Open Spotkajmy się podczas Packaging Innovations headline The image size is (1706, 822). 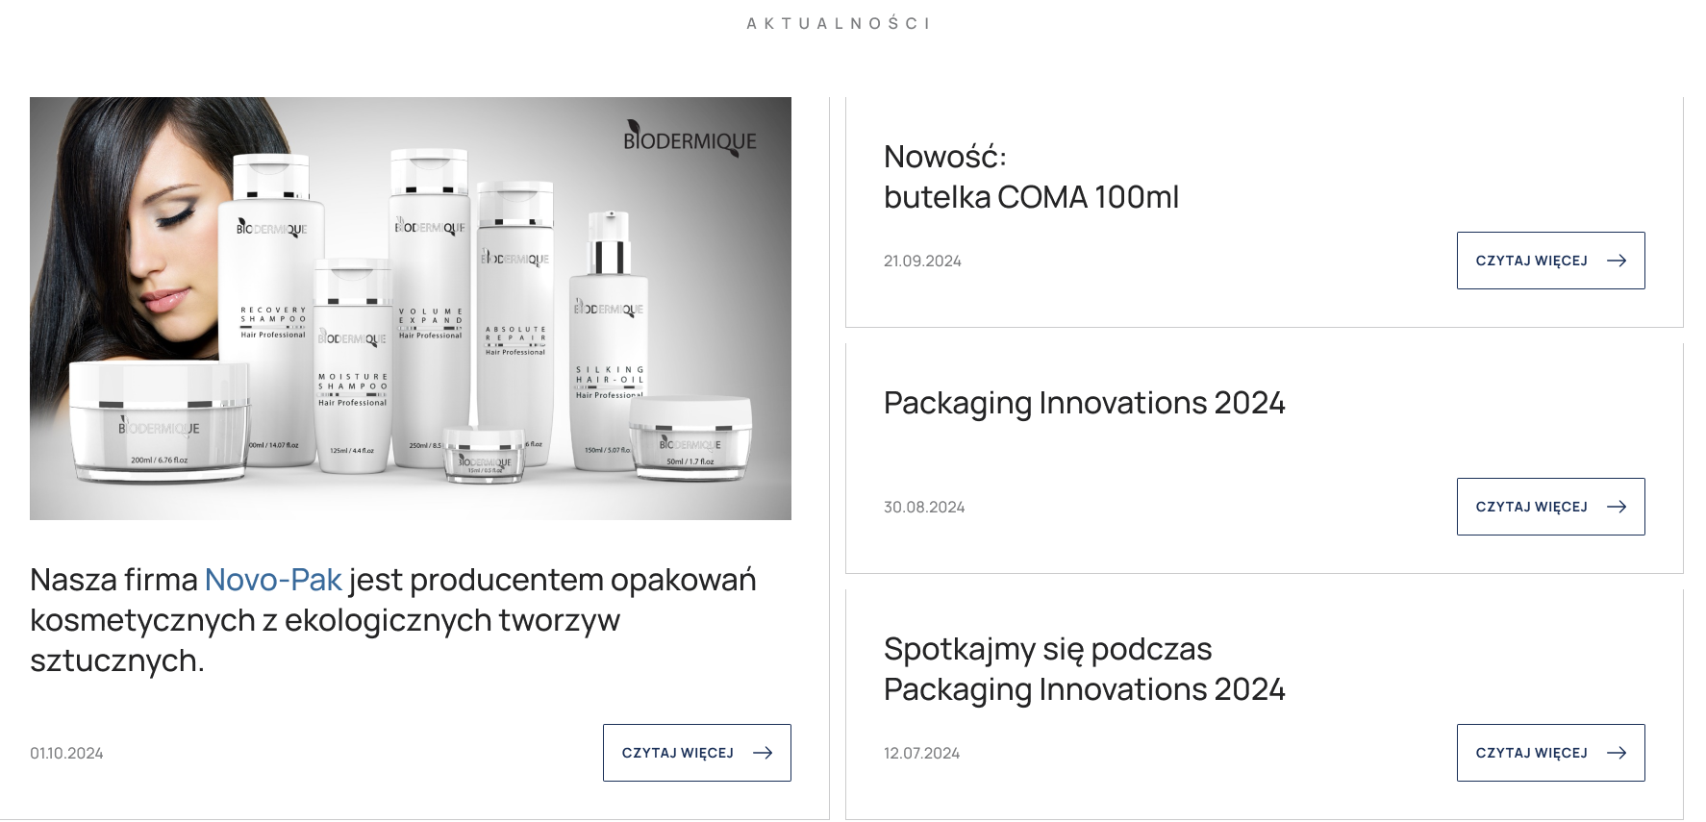1085,669
